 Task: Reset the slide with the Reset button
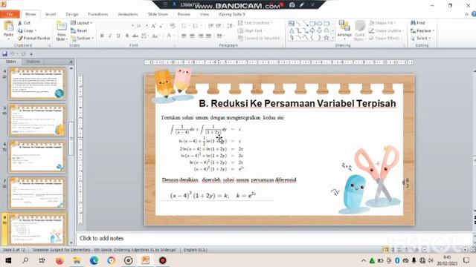pyautogui.click(x=79, y=30)
